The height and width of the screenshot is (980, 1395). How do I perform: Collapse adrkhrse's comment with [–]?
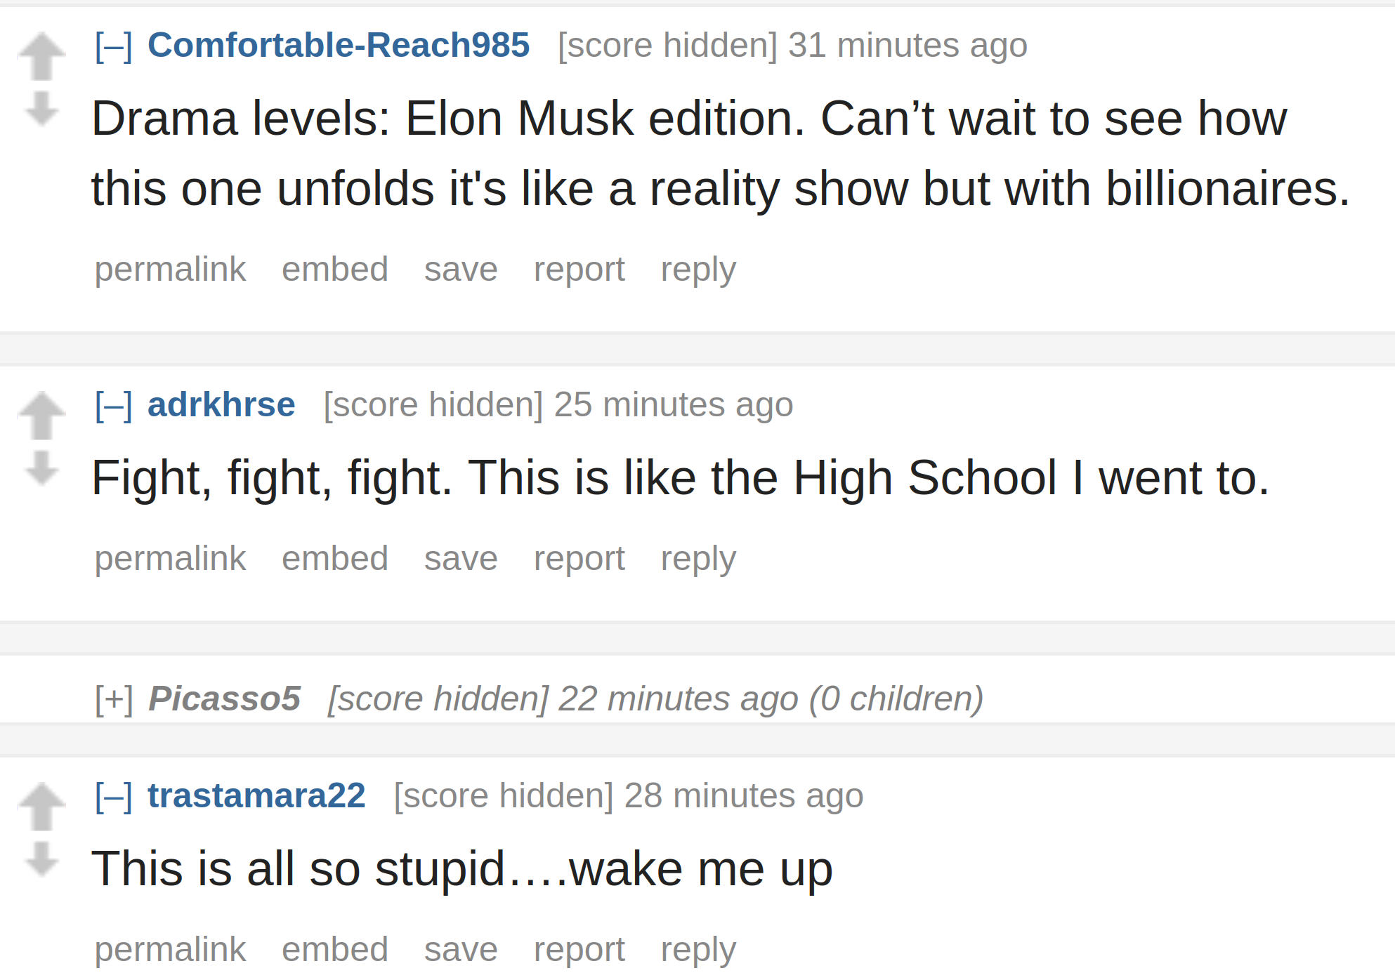coord(114,406)
